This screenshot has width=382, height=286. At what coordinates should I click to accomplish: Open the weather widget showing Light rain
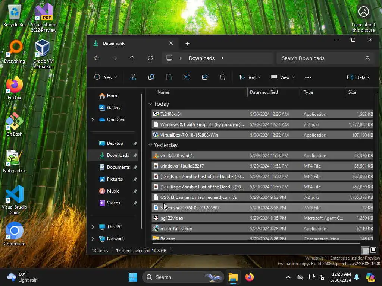(22, 277)
